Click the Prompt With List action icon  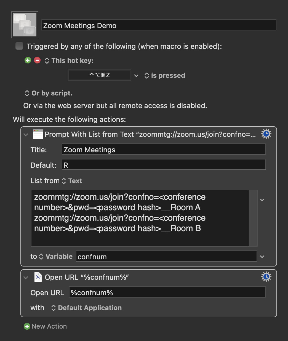38,134
